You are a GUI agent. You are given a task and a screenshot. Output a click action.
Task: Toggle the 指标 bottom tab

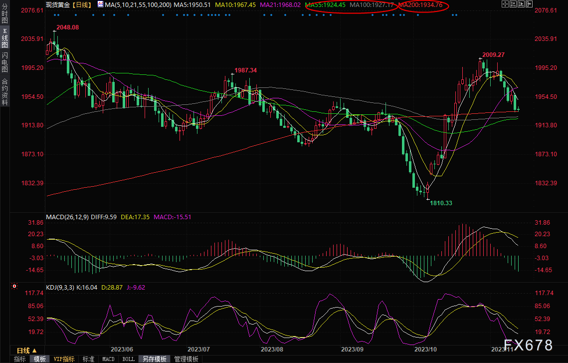(x=20, y=359)
